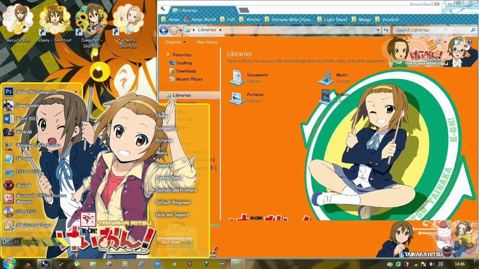This screenshot has height=269, width=479.
Task: Click the volume icon in the system tray
Action: pyautogui.click(x=431, y=264)
